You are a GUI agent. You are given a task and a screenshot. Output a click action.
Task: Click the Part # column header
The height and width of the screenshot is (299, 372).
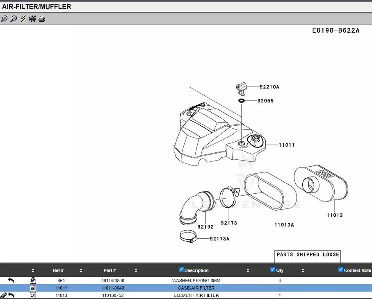pyautogui.click(x=110, y=270)
